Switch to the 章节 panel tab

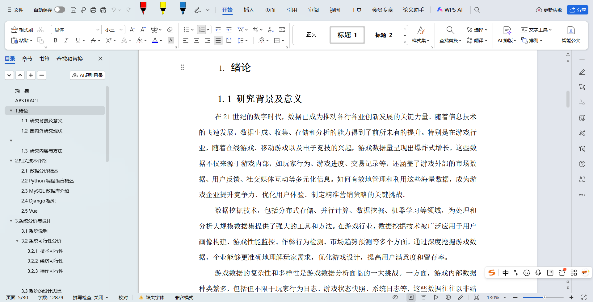pyautogui.click(x=27, y=59)
